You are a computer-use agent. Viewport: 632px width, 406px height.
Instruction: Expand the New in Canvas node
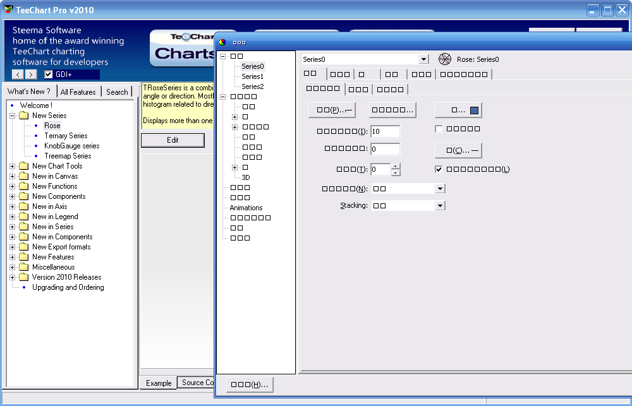13,176
